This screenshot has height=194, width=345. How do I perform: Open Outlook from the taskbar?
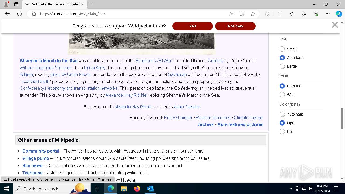click(x=150, y=189)
